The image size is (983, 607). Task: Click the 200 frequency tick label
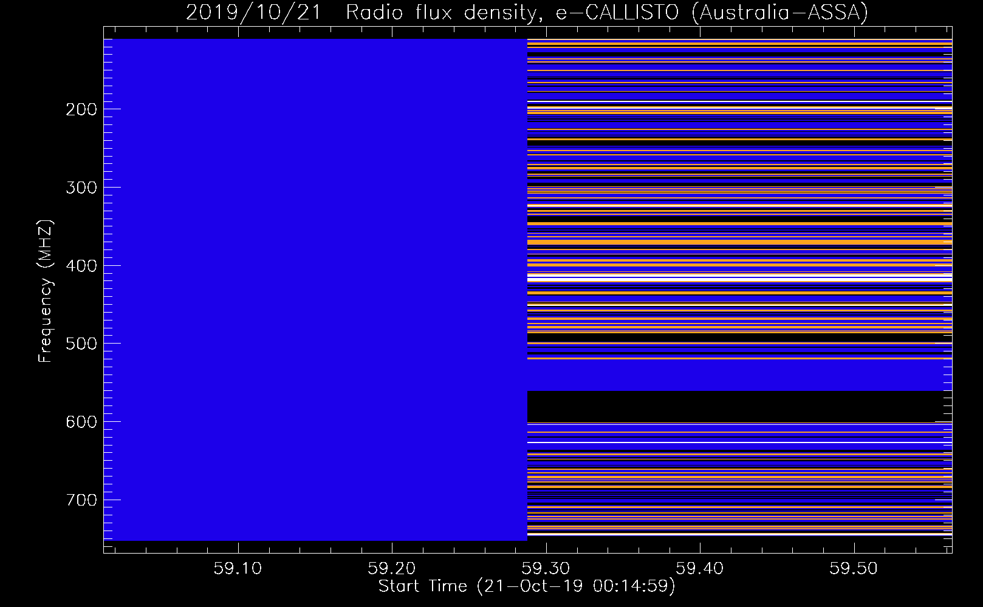point(81,109)
